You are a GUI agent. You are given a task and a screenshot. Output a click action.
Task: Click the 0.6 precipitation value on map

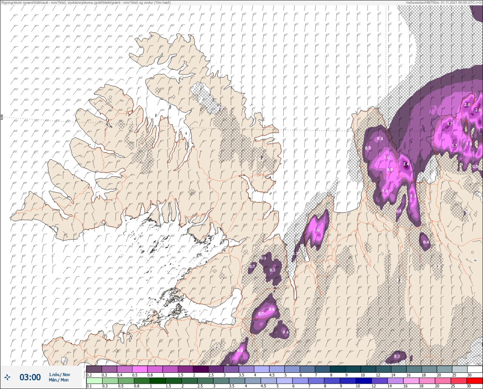tap(272, 310)
